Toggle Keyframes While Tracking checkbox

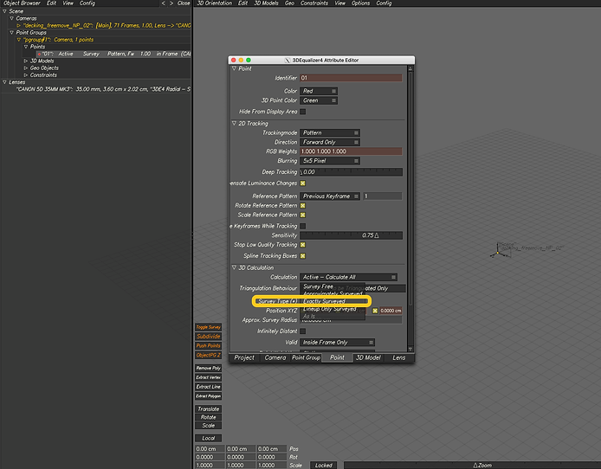click(303, 226)
